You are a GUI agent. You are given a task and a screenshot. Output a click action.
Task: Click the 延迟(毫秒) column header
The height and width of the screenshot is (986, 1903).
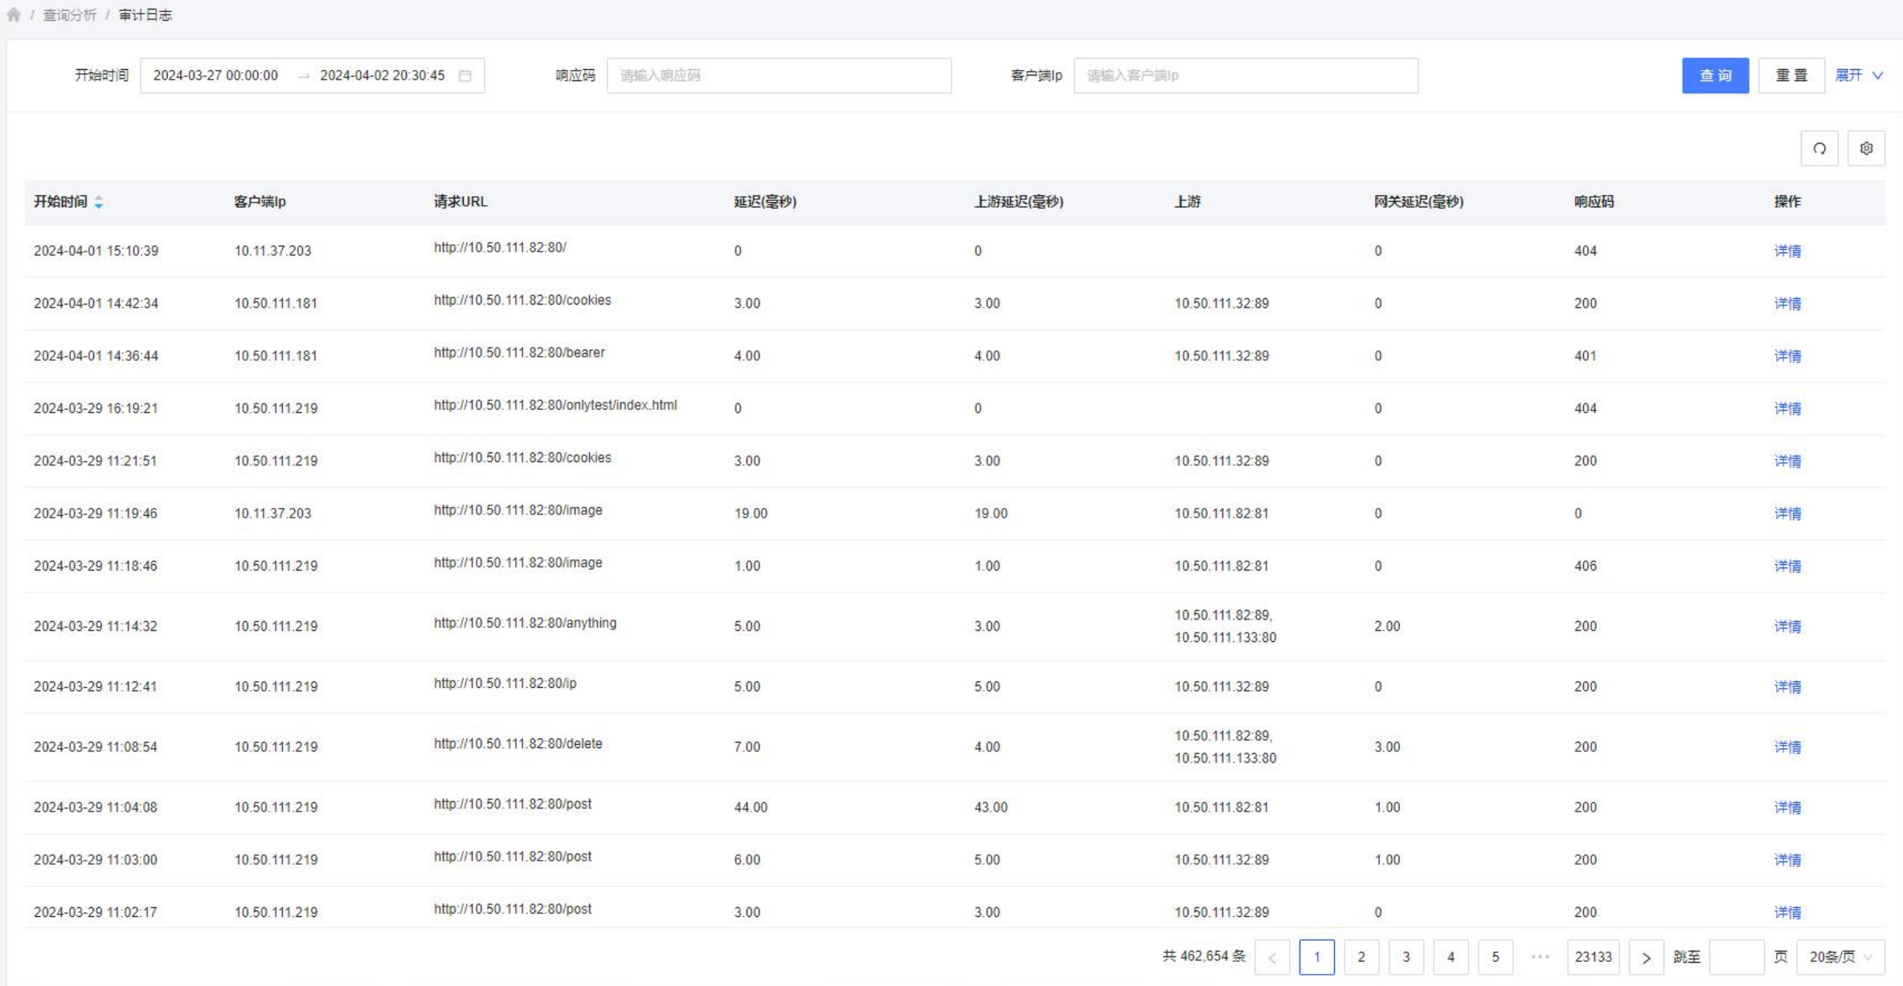(x=765, y=202)
